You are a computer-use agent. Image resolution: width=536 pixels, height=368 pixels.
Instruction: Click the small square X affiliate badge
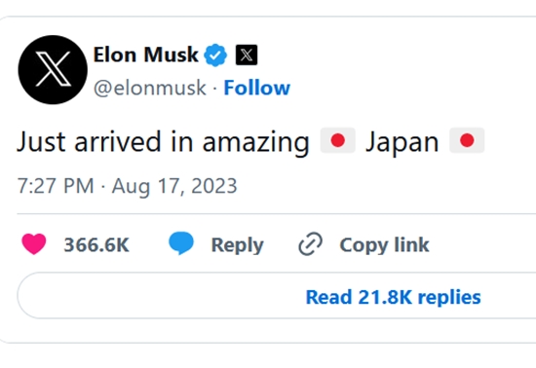pos(247,55)
